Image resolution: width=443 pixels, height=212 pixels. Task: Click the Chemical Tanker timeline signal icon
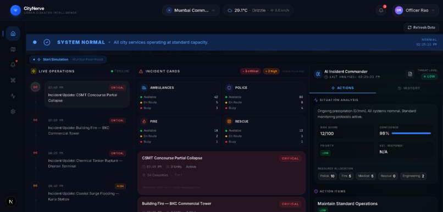pyautogui.click(x=35, y=153)
